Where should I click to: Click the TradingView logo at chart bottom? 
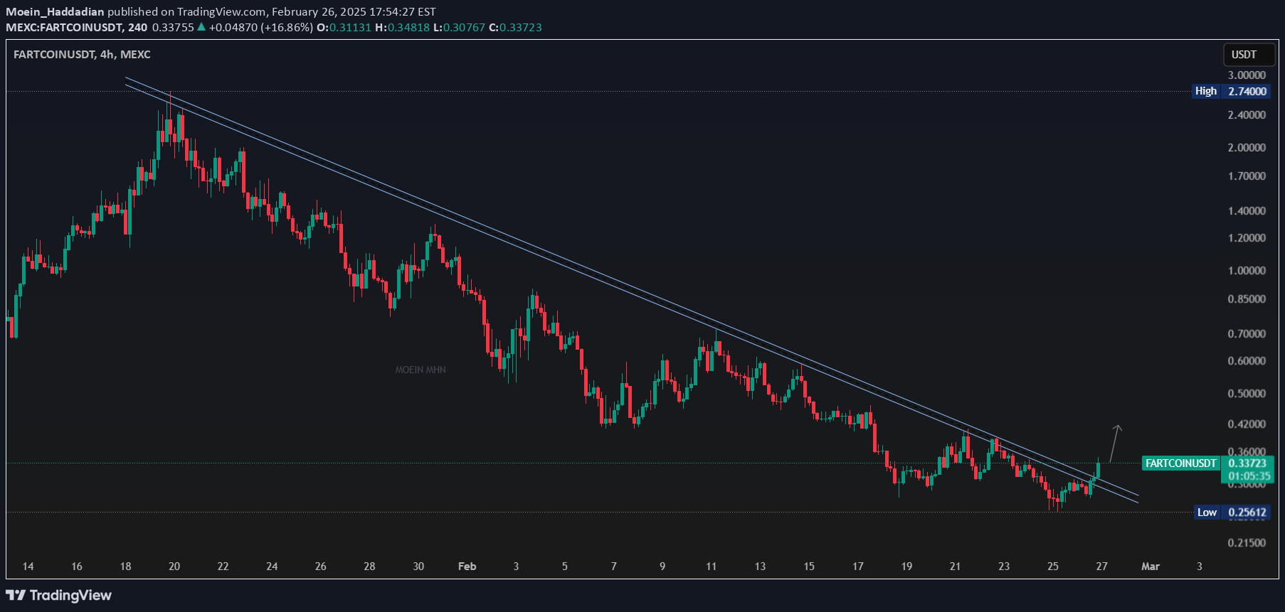point(59,595)
